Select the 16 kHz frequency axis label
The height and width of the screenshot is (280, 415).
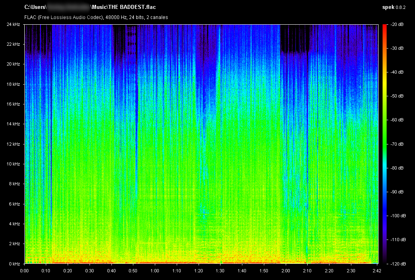(x=13, y=104)
